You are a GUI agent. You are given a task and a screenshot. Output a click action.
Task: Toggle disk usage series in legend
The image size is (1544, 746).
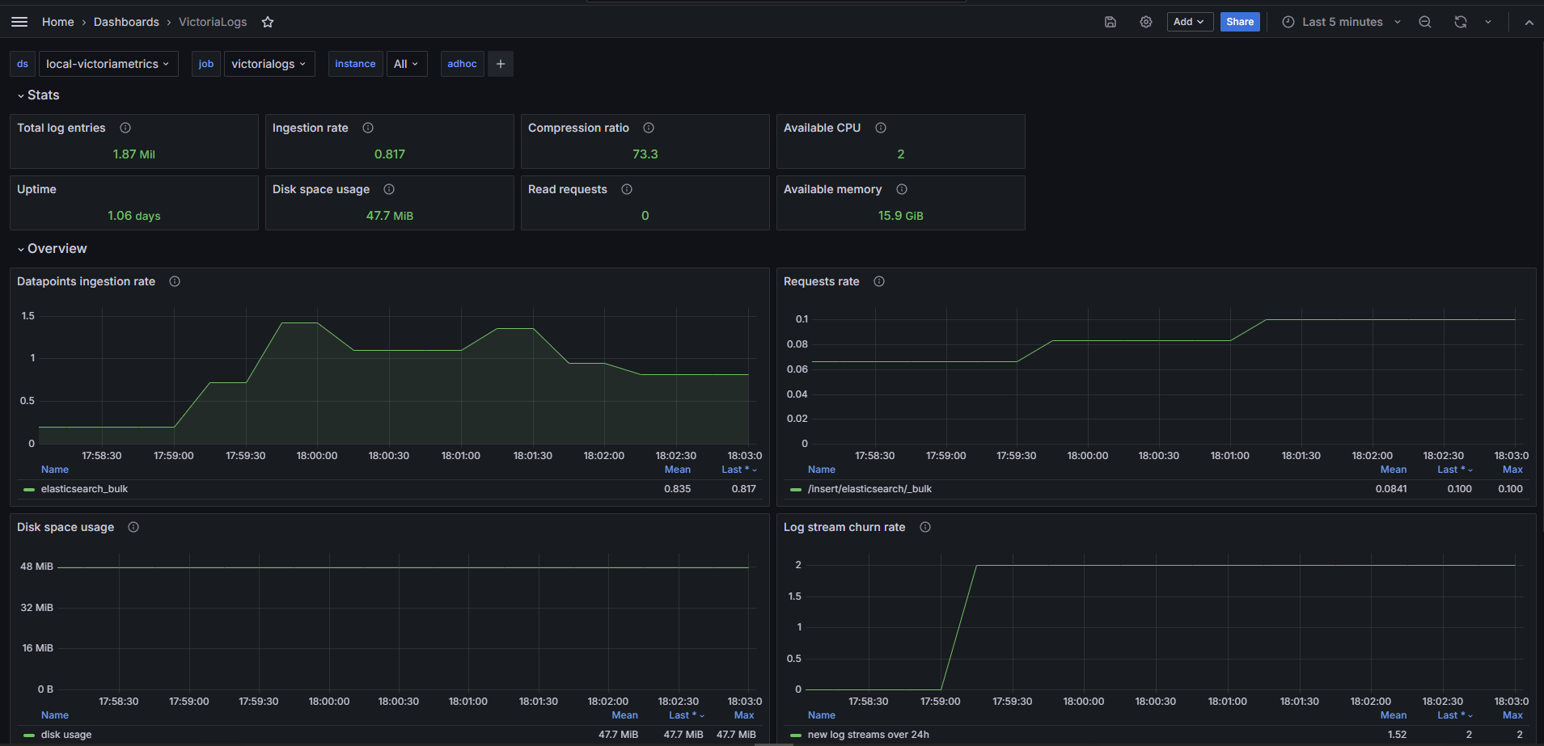tap(66, 735)
